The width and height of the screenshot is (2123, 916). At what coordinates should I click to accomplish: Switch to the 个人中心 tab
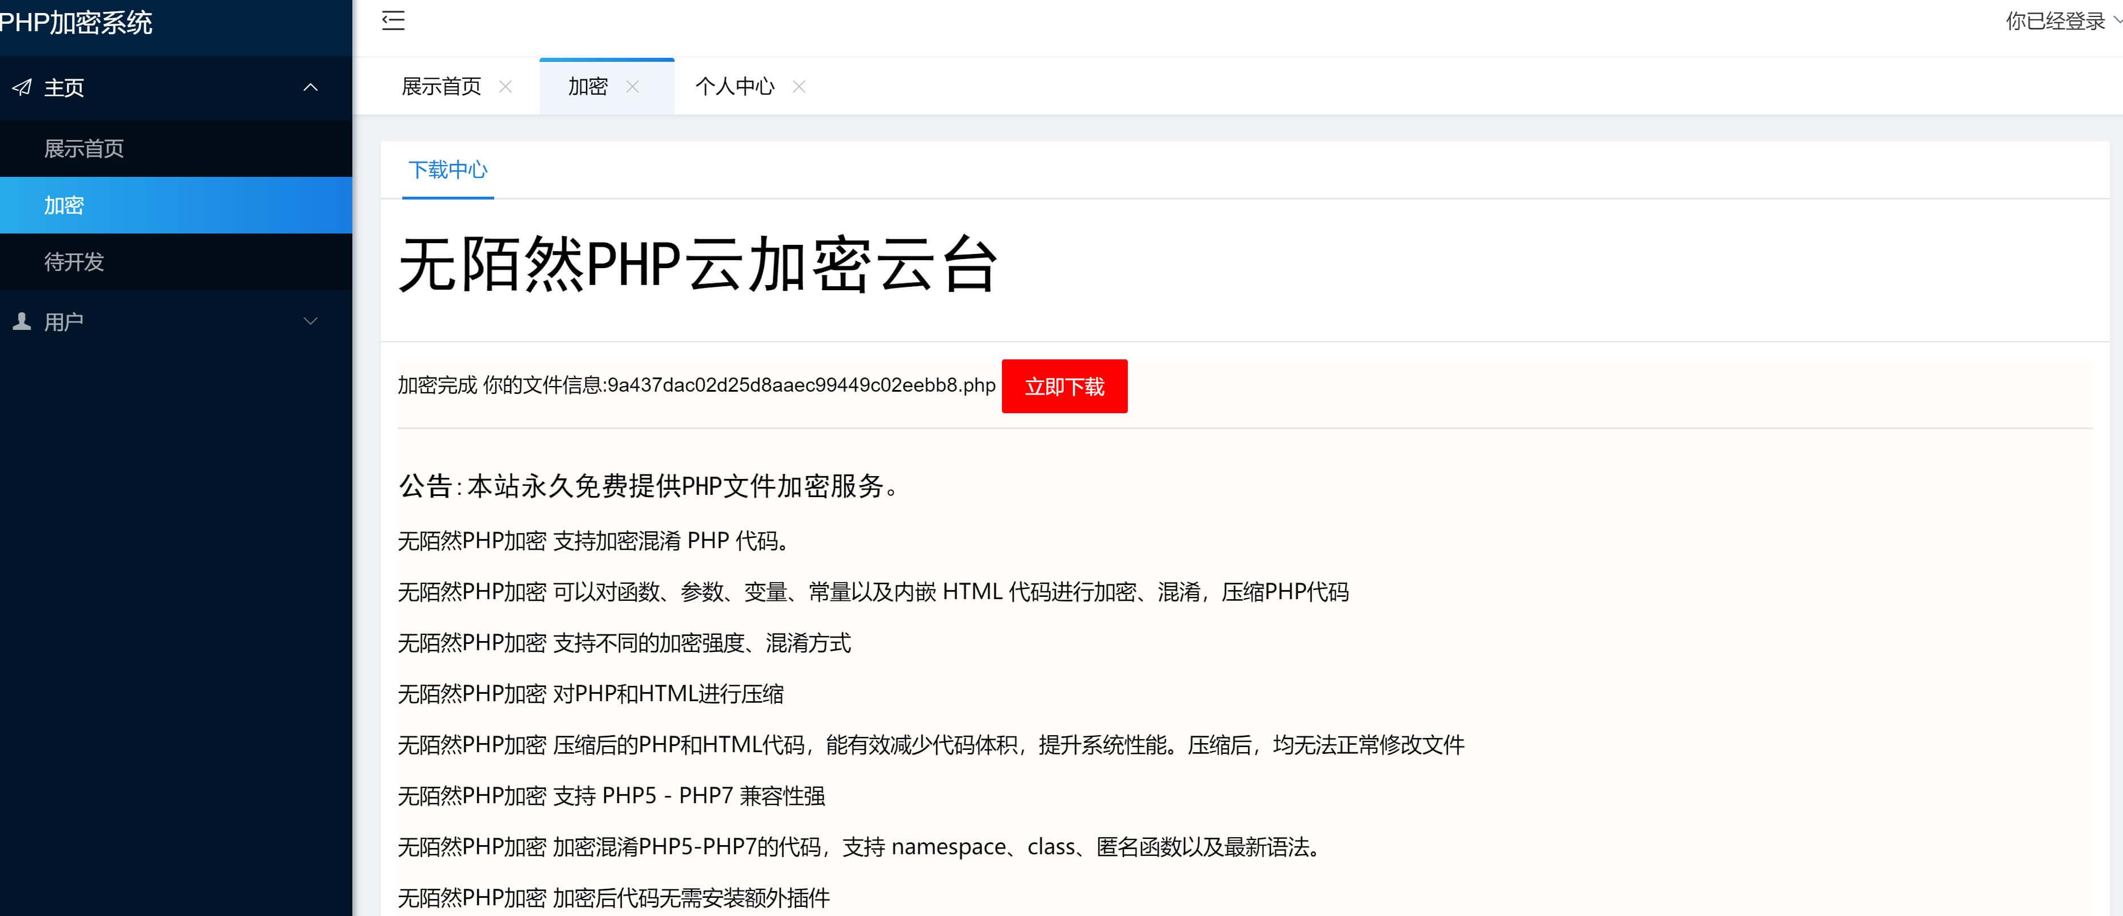point(734,87)
